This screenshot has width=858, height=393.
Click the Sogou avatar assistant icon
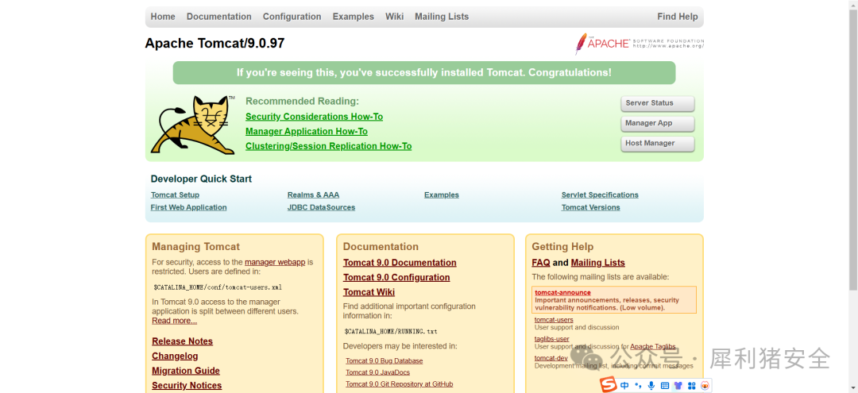click(705, 385)
